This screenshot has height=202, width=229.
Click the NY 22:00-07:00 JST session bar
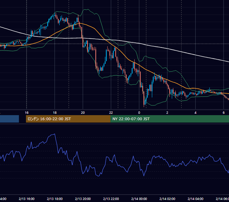coord(170,119)
